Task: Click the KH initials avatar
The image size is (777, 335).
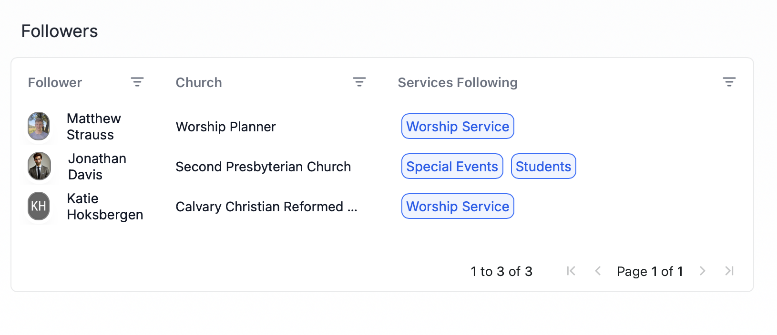Action: [39, 206]
